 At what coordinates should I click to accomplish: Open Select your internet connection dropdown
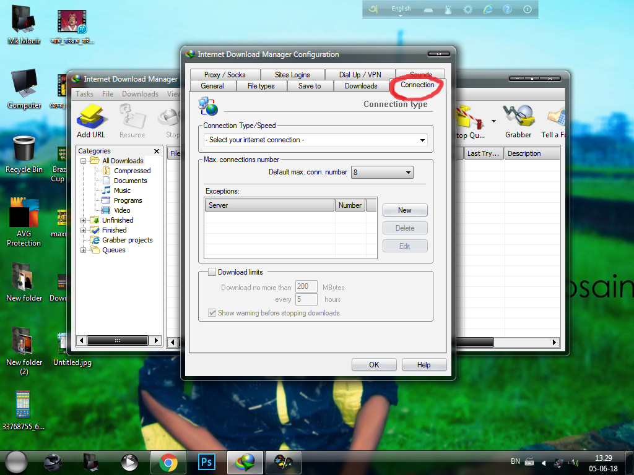[x=315, y=140]
